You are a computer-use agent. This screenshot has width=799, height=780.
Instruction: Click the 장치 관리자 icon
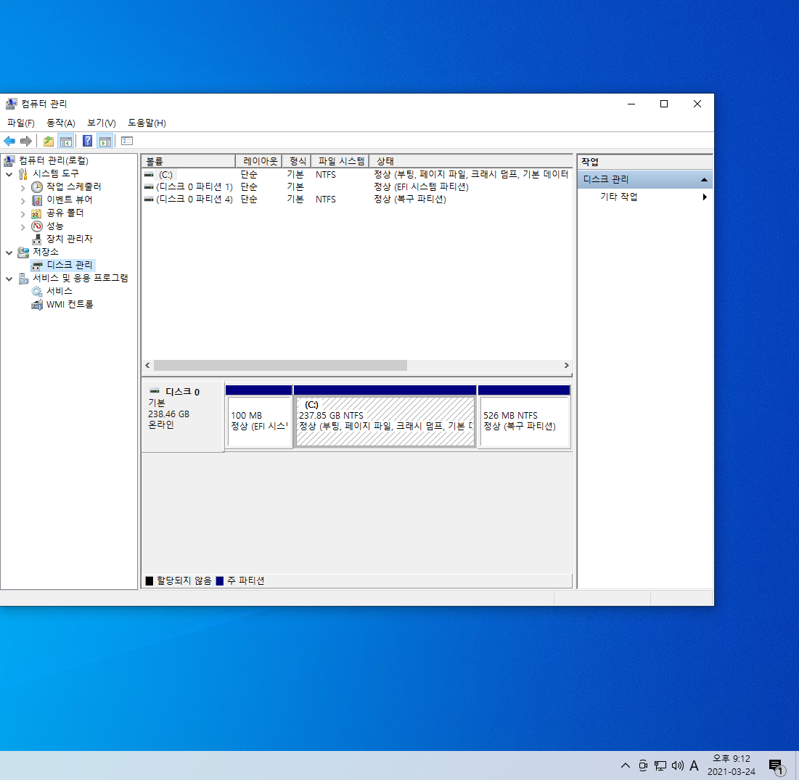point(37,239)
